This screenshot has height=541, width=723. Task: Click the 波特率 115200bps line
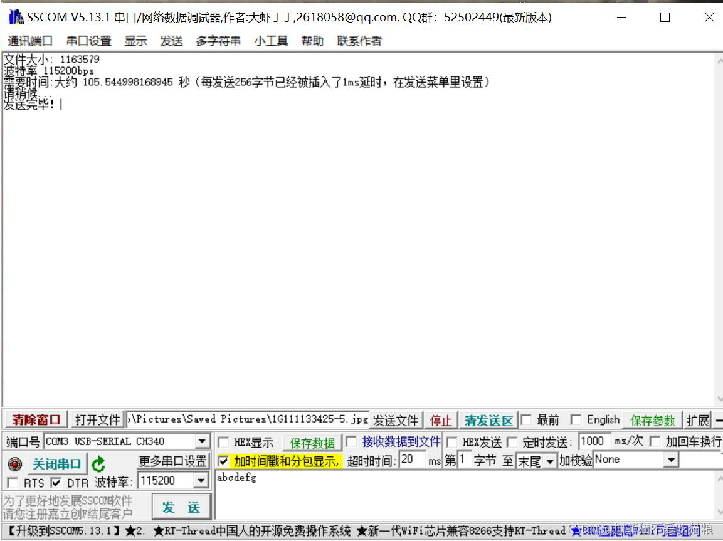point(49,71)
